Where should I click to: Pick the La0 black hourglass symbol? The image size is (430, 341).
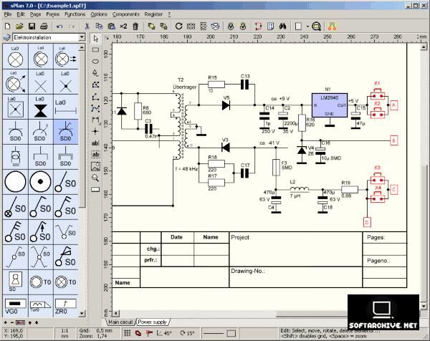(41, 107)
